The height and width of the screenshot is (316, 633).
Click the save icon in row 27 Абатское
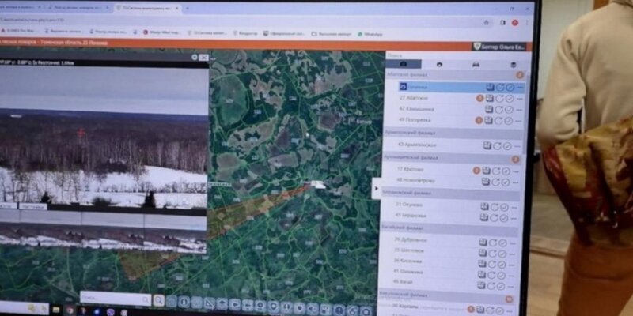490,98
